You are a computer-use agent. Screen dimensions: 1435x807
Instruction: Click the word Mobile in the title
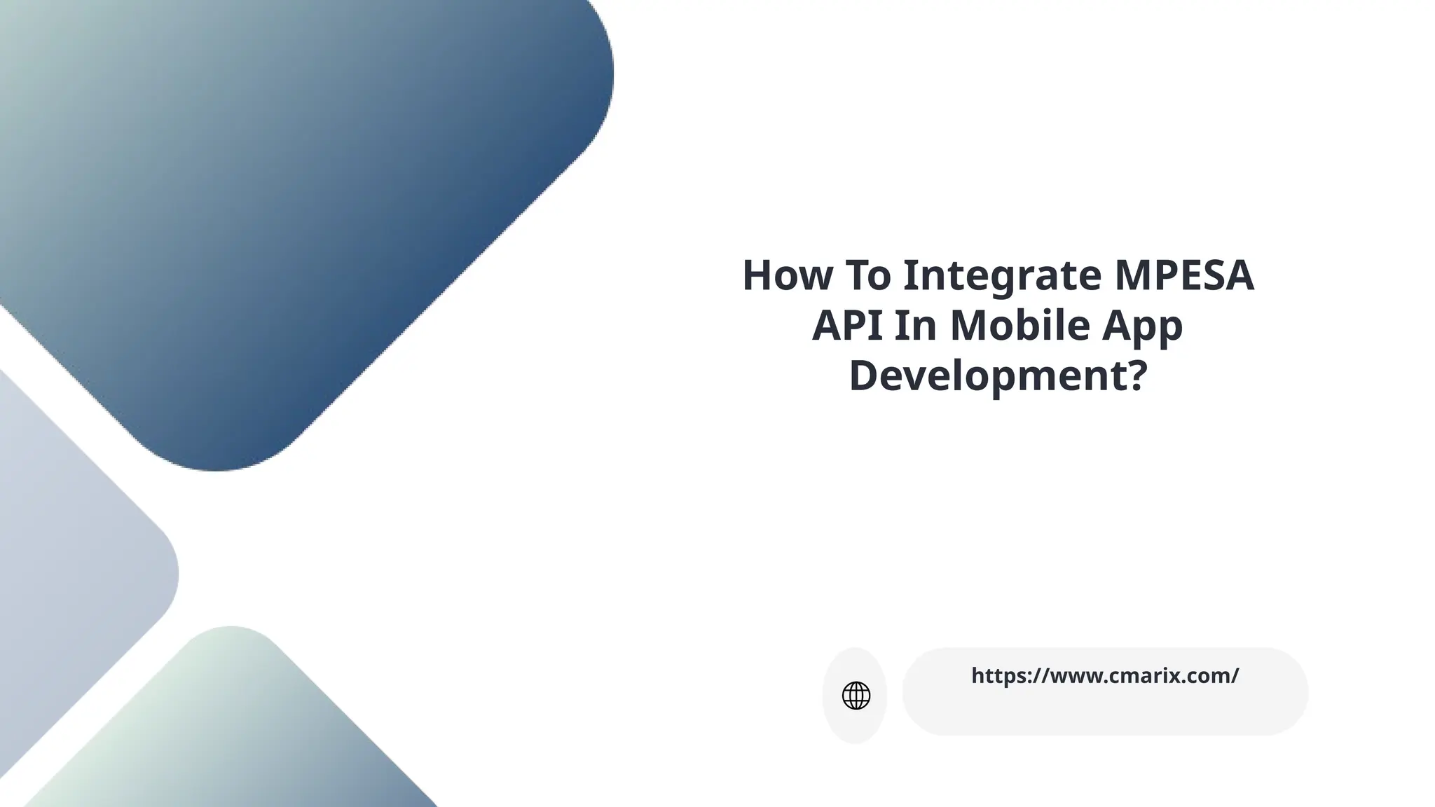1019,326
